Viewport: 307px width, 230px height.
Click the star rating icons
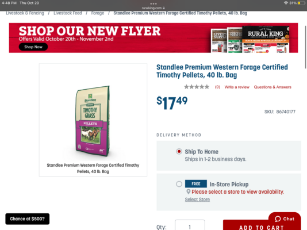click(197, 87)
